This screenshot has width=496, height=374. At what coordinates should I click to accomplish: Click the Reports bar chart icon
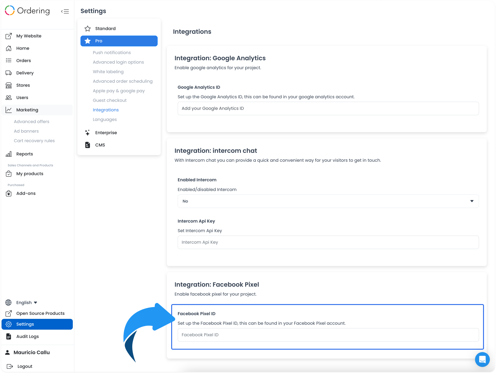(9, 154)
